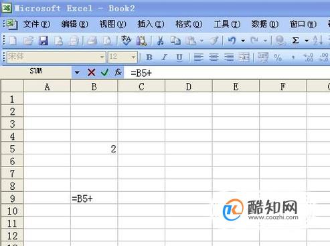Toggle Bold formatting
330x246 pixels.
149,57
